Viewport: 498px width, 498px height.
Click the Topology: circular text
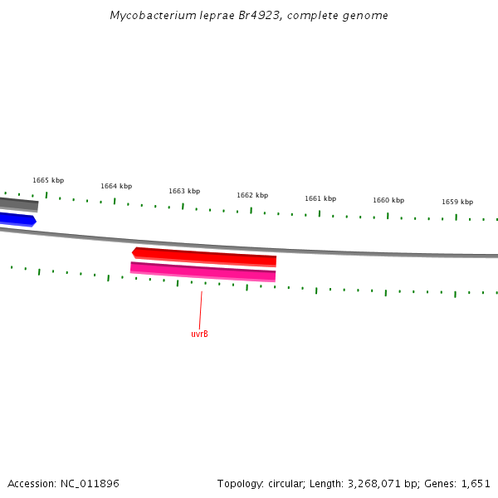pos(261,484)
